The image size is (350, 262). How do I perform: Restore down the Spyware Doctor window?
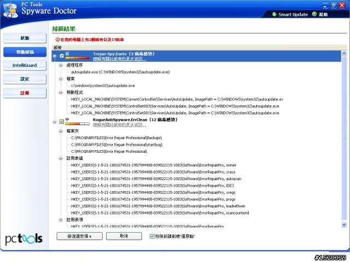coord(334,5)
